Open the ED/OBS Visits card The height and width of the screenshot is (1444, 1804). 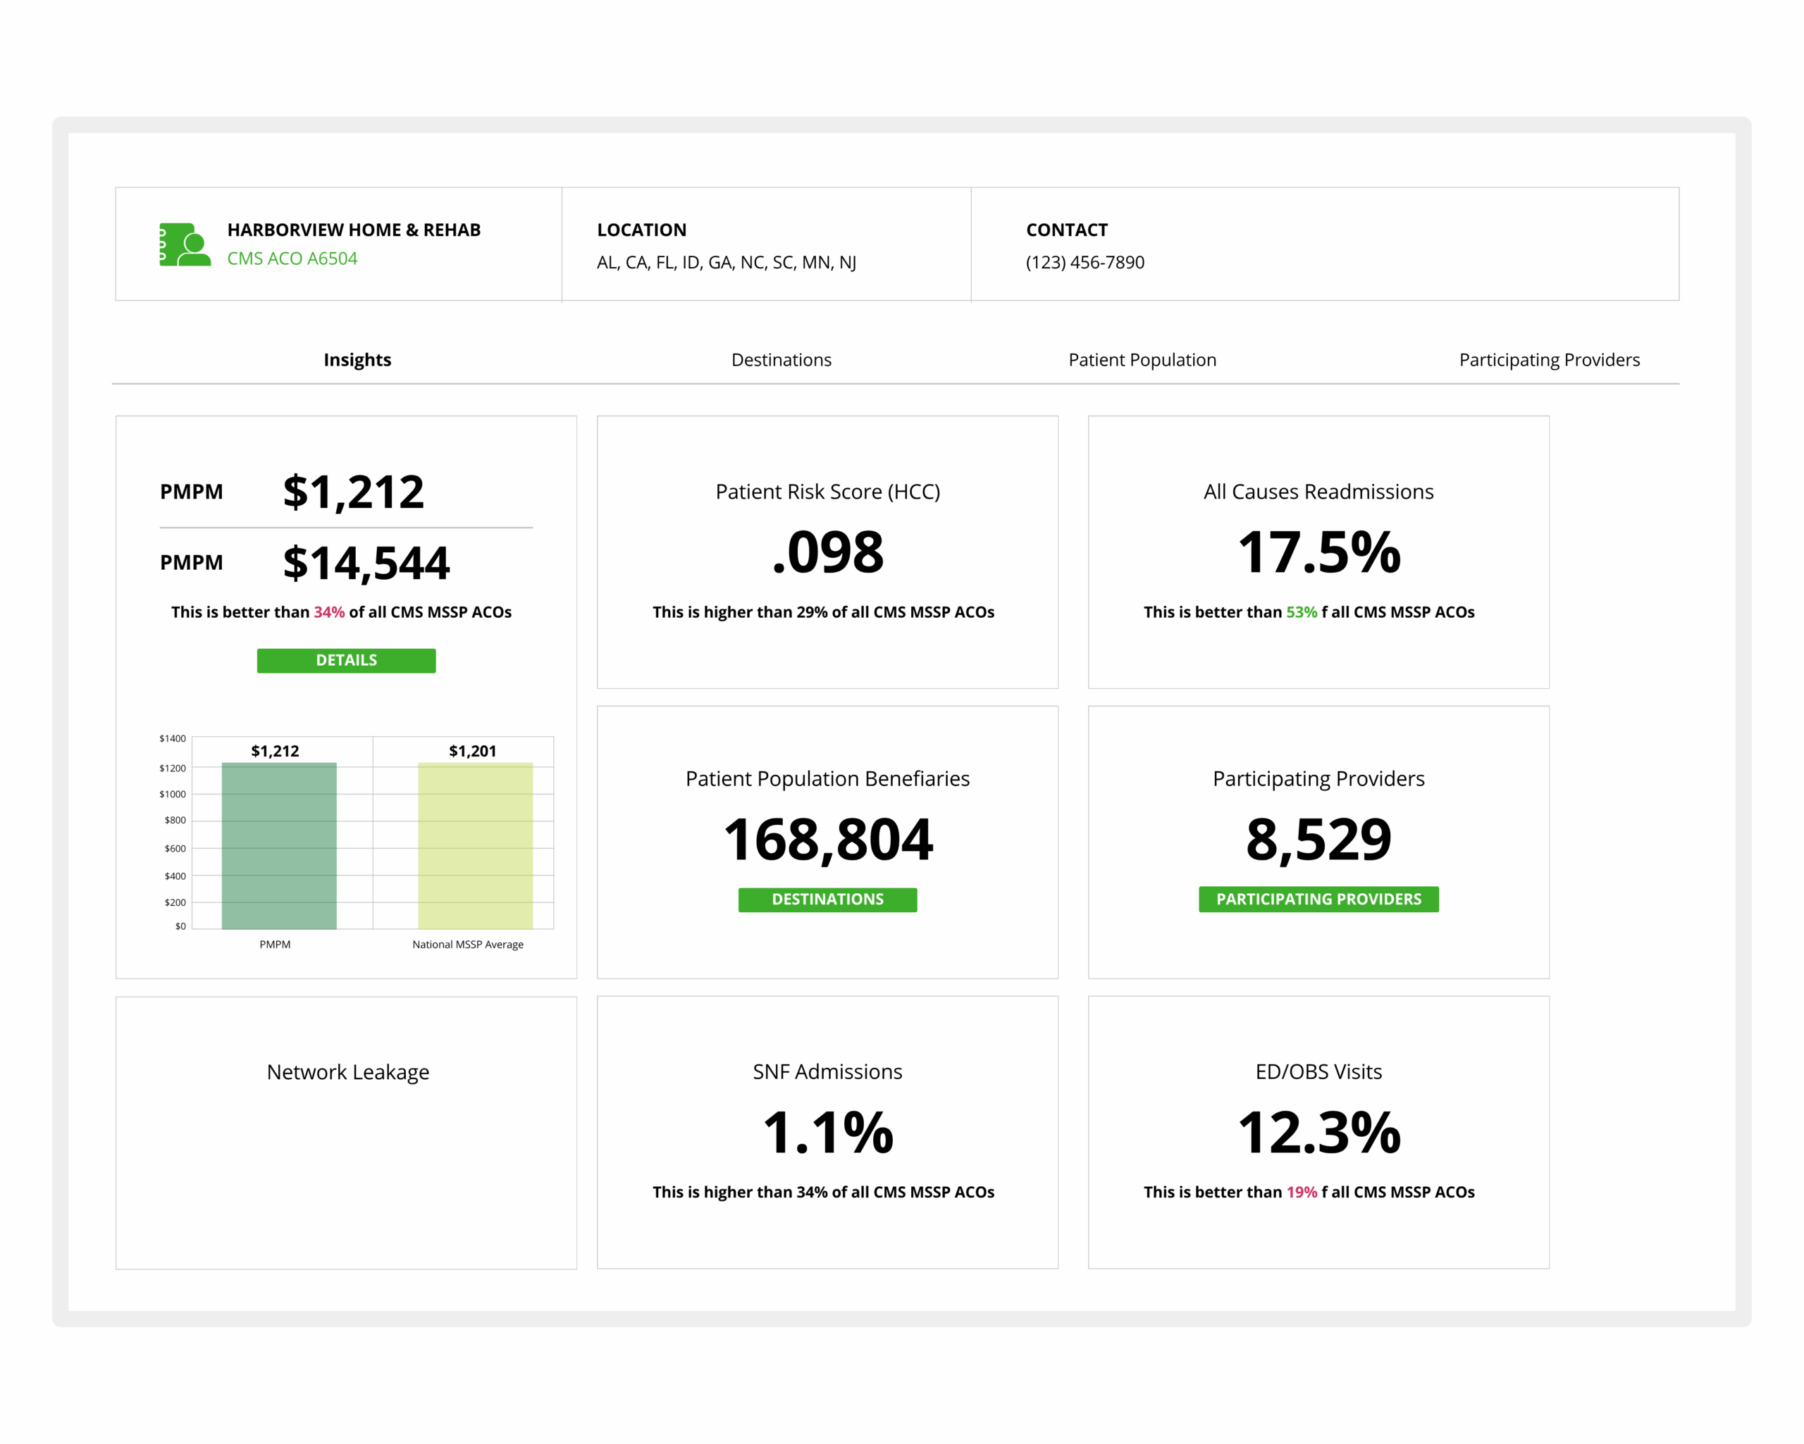(x=1318, y=1132)
